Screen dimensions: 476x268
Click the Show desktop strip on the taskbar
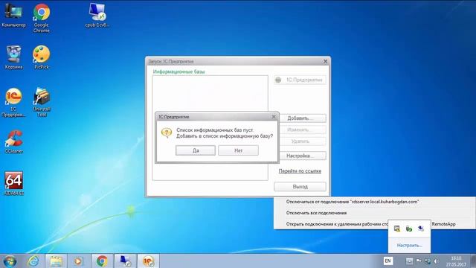(x=473, y=261)
